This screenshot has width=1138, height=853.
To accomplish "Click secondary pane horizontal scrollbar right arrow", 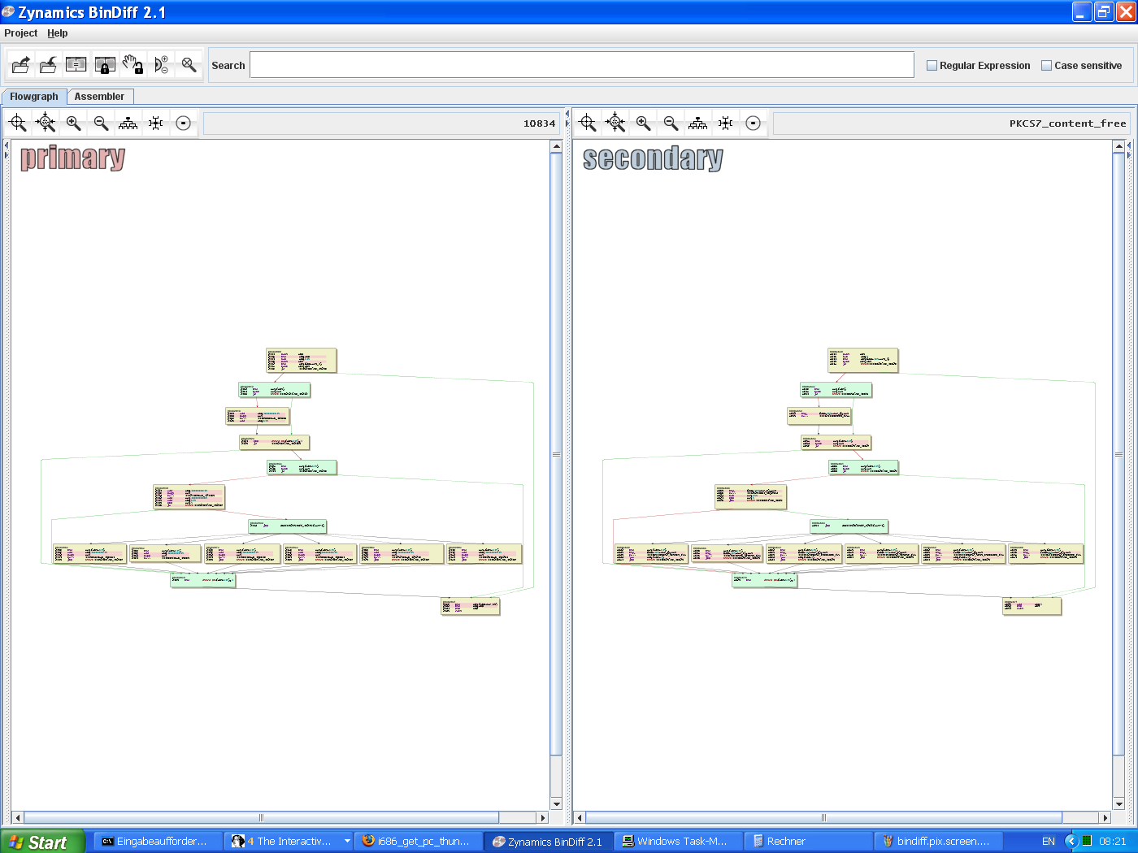I will 1105,818.
